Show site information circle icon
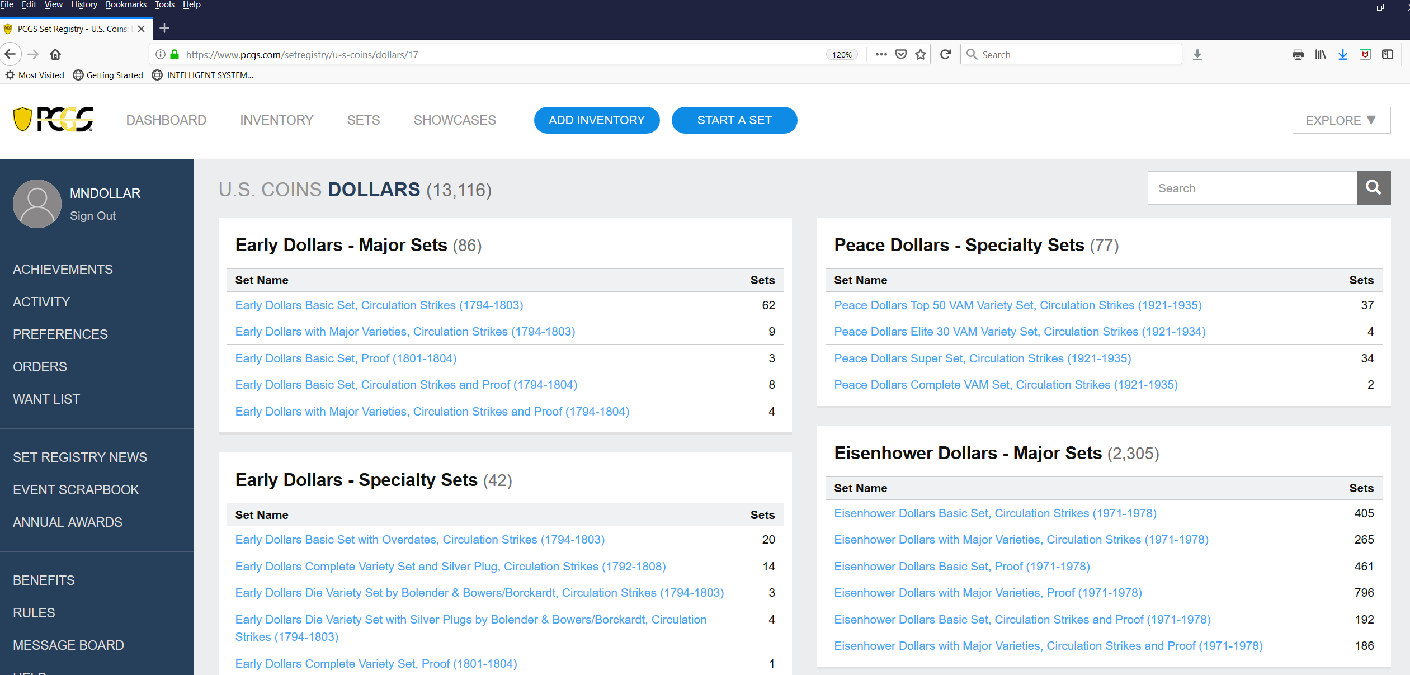 point(161,54)
